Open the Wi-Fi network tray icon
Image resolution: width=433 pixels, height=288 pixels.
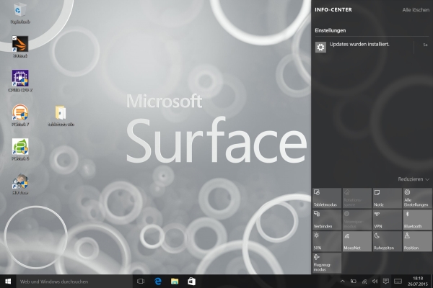coord(364,281)
